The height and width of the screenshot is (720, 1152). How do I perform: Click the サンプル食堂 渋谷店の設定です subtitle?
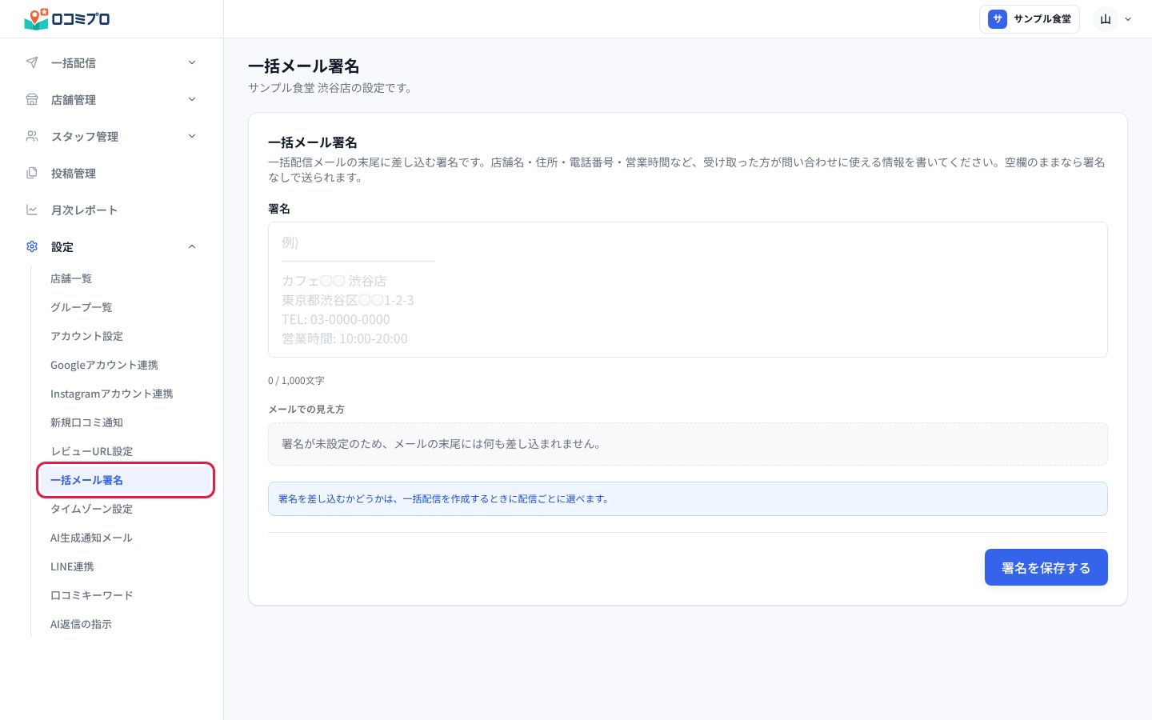click(x=331, y=88)
